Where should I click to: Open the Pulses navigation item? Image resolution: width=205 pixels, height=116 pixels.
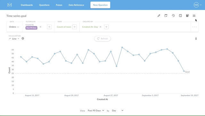(59, 5)
